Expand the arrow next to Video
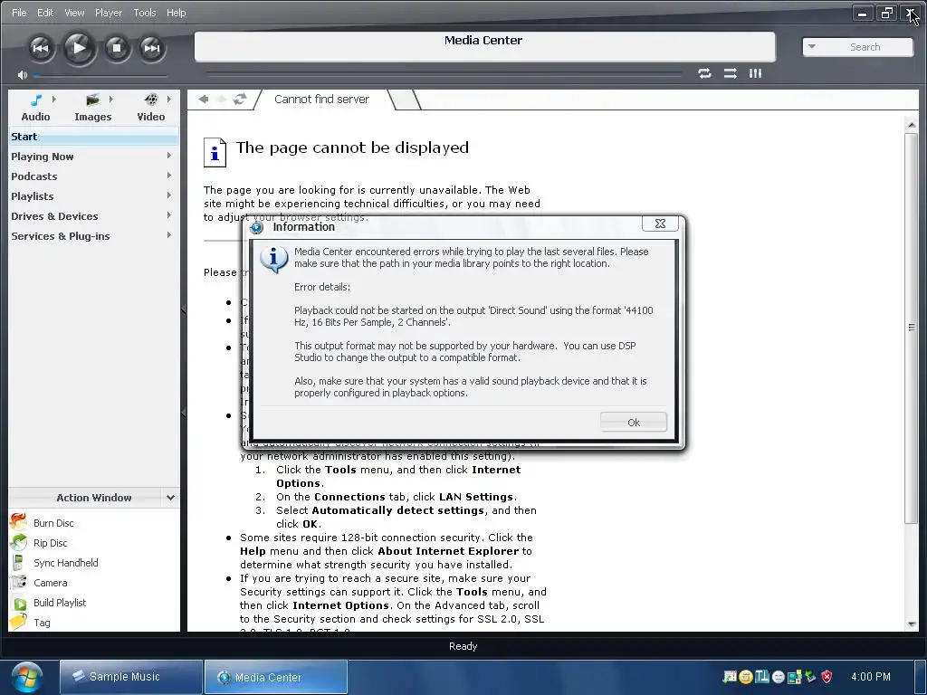 point(169,99)
